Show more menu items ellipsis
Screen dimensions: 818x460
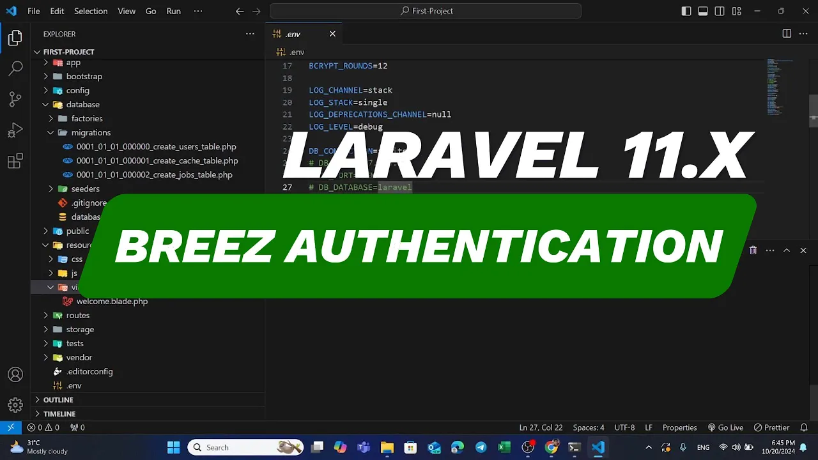[198, 11]
